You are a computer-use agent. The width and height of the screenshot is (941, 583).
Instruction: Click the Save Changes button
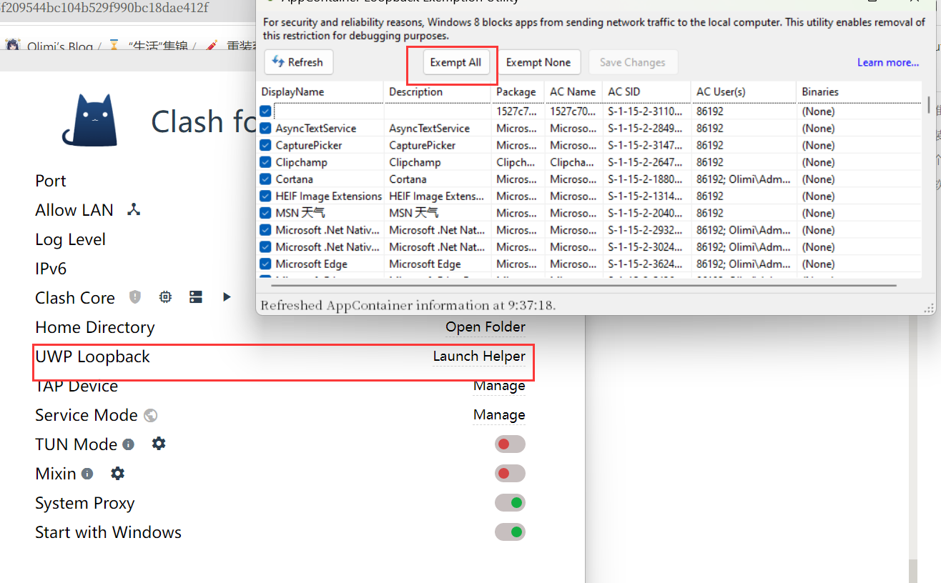click(x=633, y=62)
